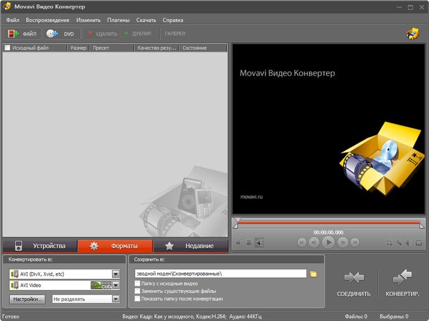
Task: Click the movavi.ru link in preview
Action: (251, 197)
